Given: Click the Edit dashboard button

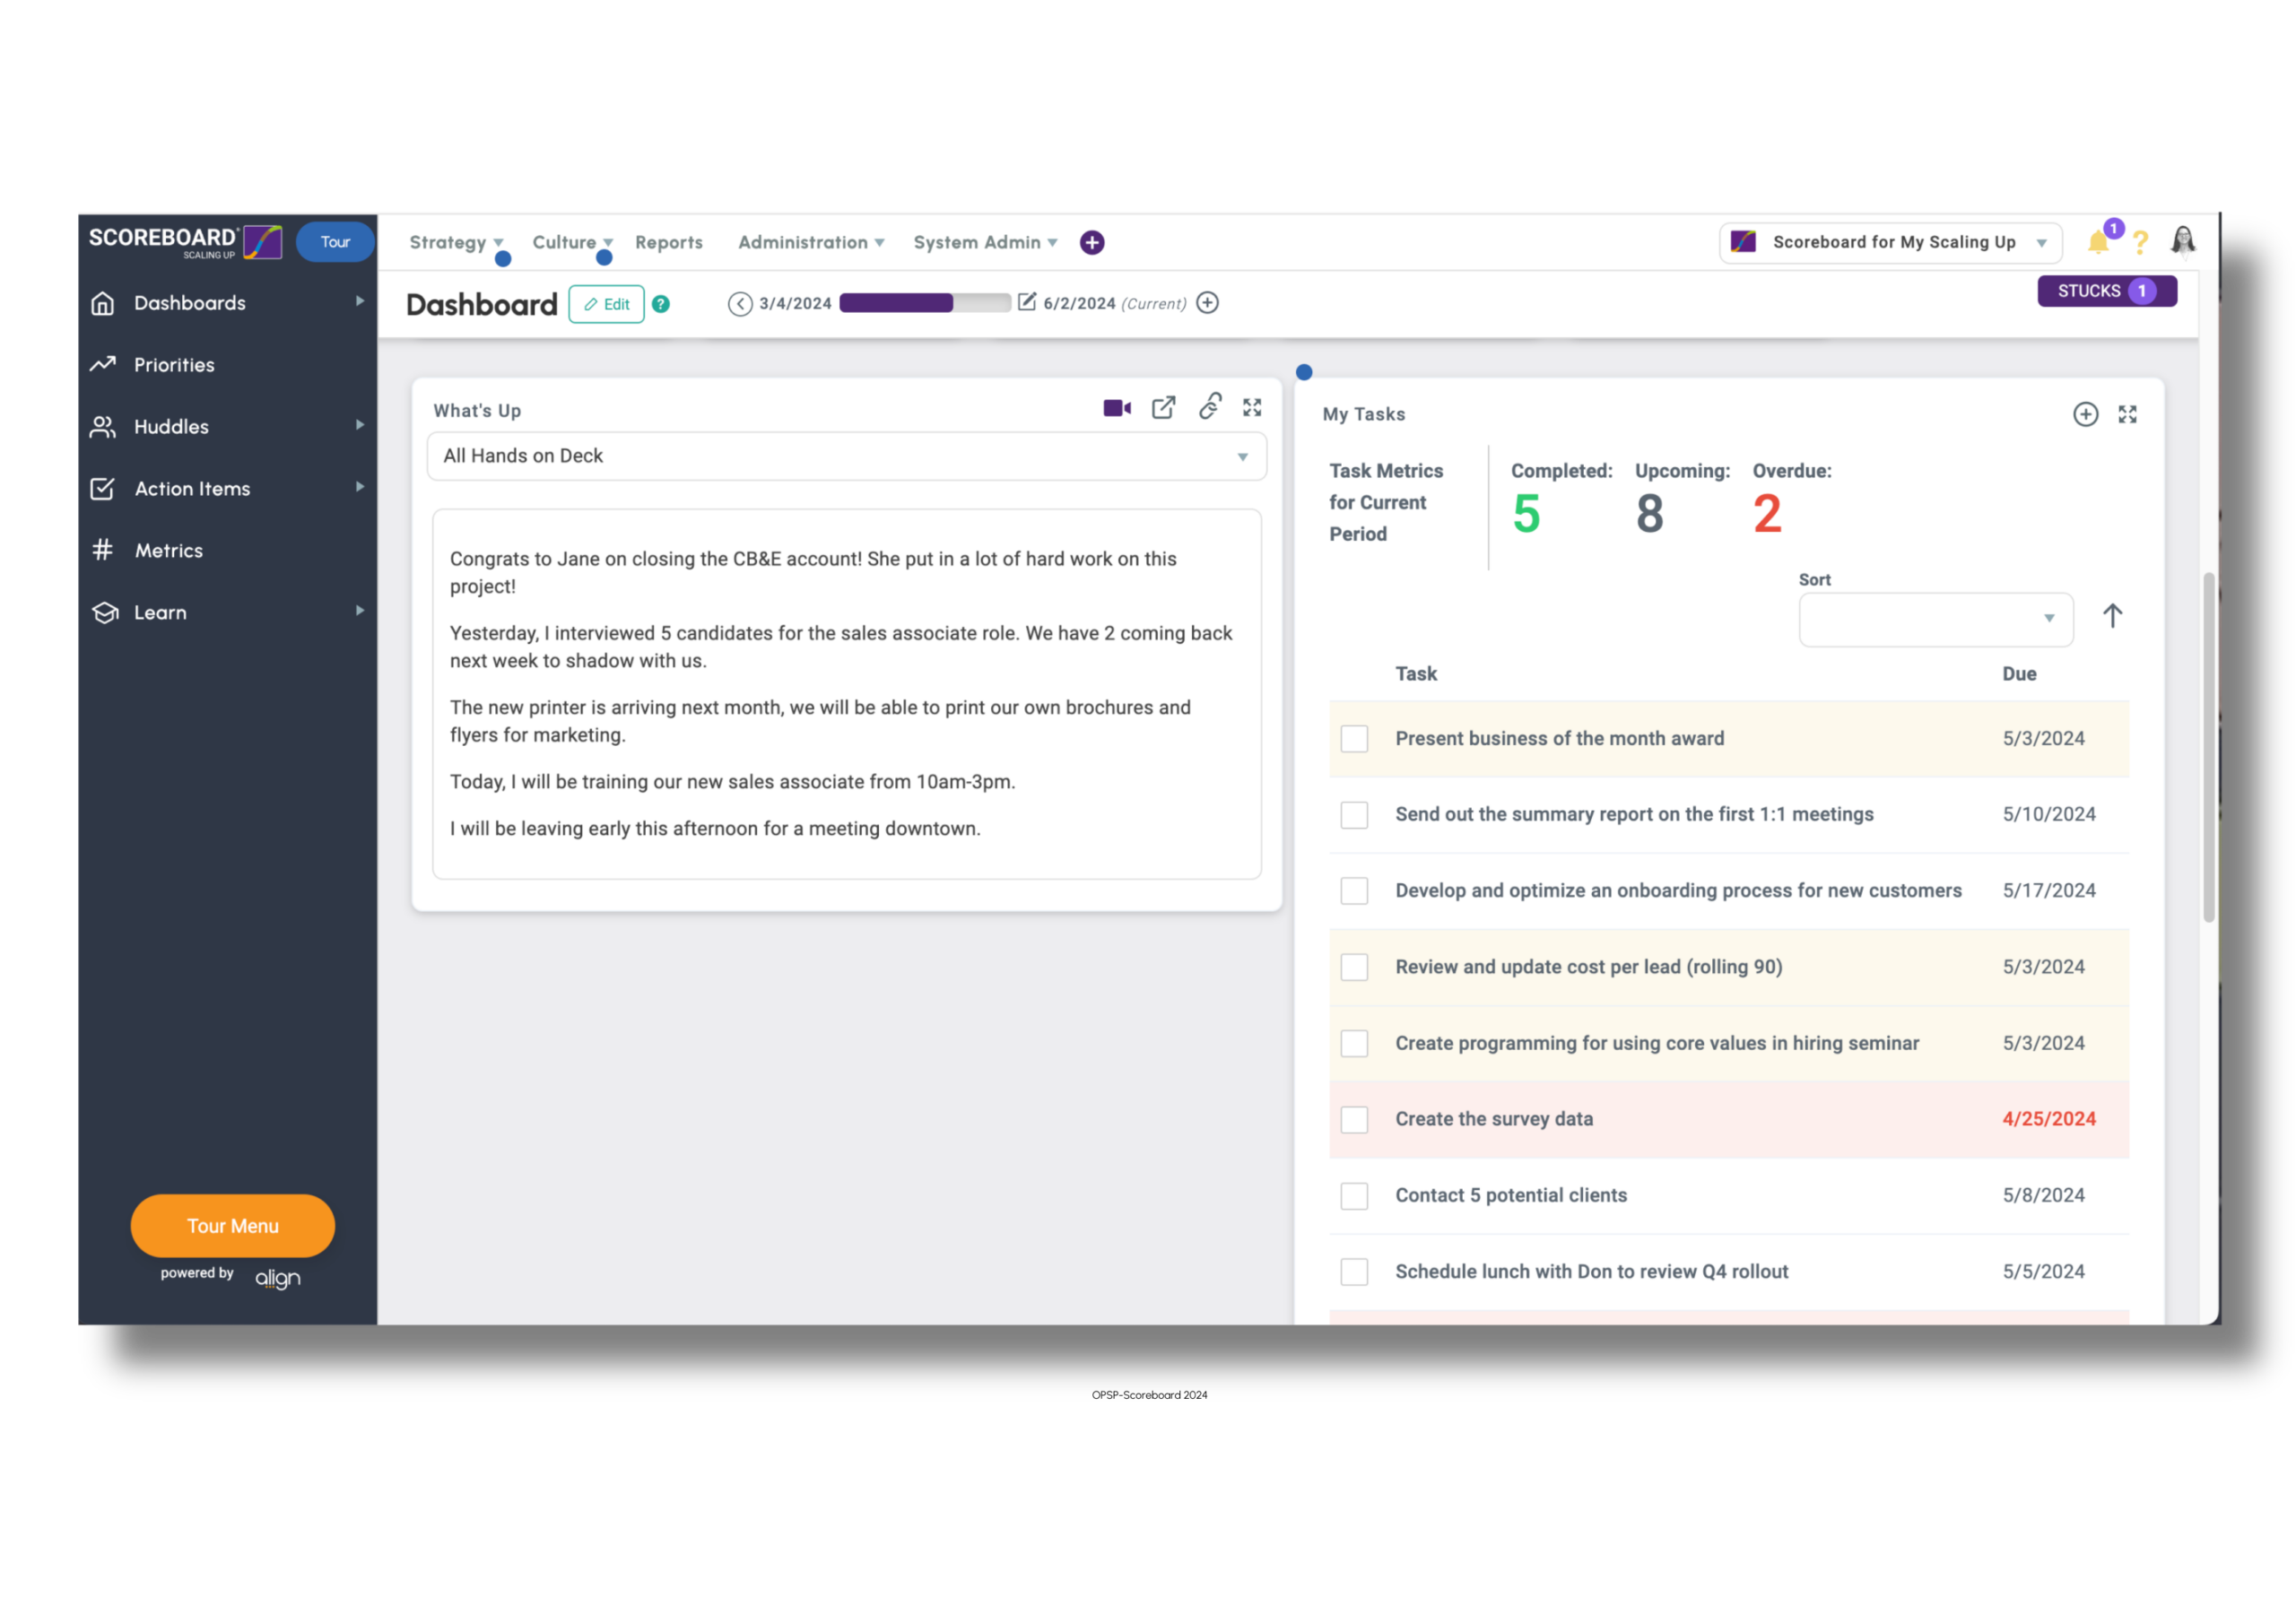Looking at the screenshot, I should 606,304.
